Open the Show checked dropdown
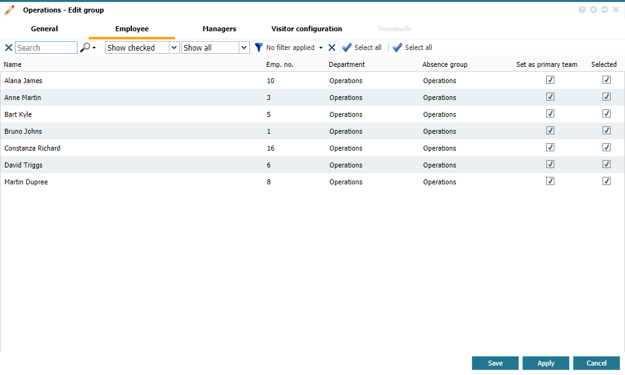The image size is (625, 375). pos(142,47)
